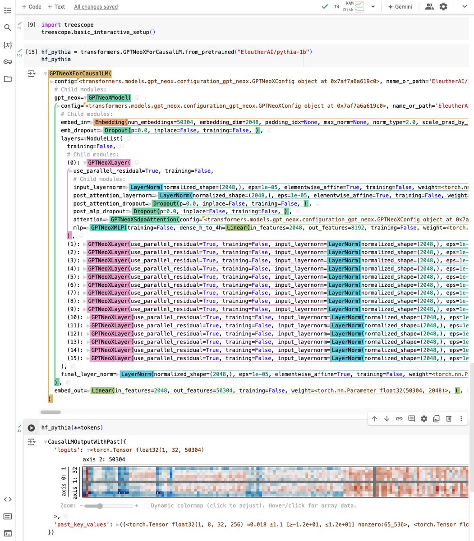Screen dimensions: 474x541
Task: Open the Files browser
Action: (8, 80)
